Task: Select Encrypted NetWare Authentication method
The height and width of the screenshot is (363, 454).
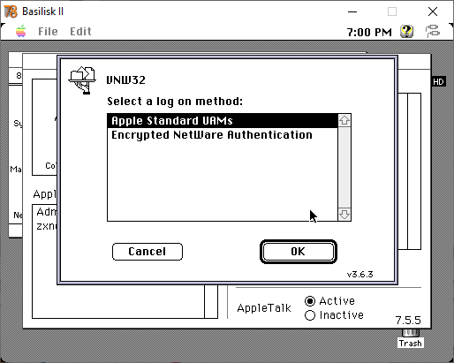Action: point(223,135)
